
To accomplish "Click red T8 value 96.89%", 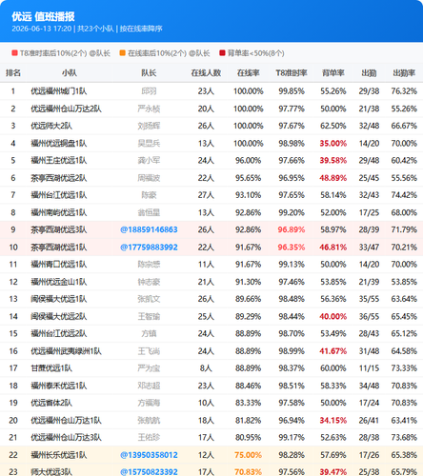I will 292,229.
